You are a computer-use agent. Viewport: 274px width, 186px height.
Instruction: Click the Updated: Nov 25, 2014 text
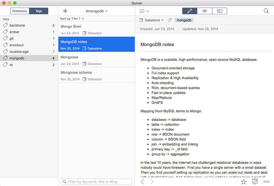pyautogui.click(x=200, y=29)
